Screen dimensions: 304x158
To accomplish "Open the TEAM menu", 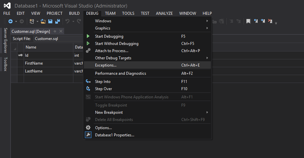I will (x=110, y=13).
